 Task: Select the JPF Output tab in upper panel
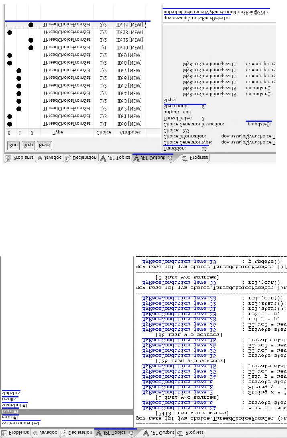point(153,158)
